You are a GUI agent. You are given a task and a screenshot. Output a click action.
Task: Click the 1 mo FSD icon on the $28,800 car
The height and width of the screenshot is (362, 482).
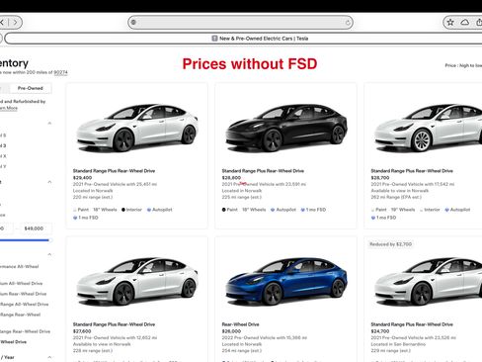point(303,210)
